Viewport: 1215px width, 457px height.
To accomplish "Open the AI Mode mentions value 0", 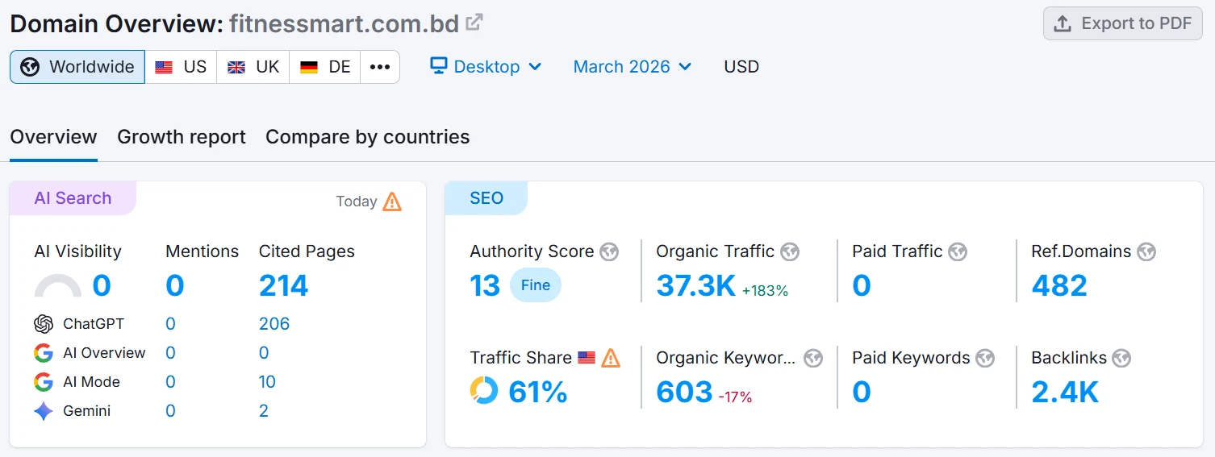I will 170,382.
